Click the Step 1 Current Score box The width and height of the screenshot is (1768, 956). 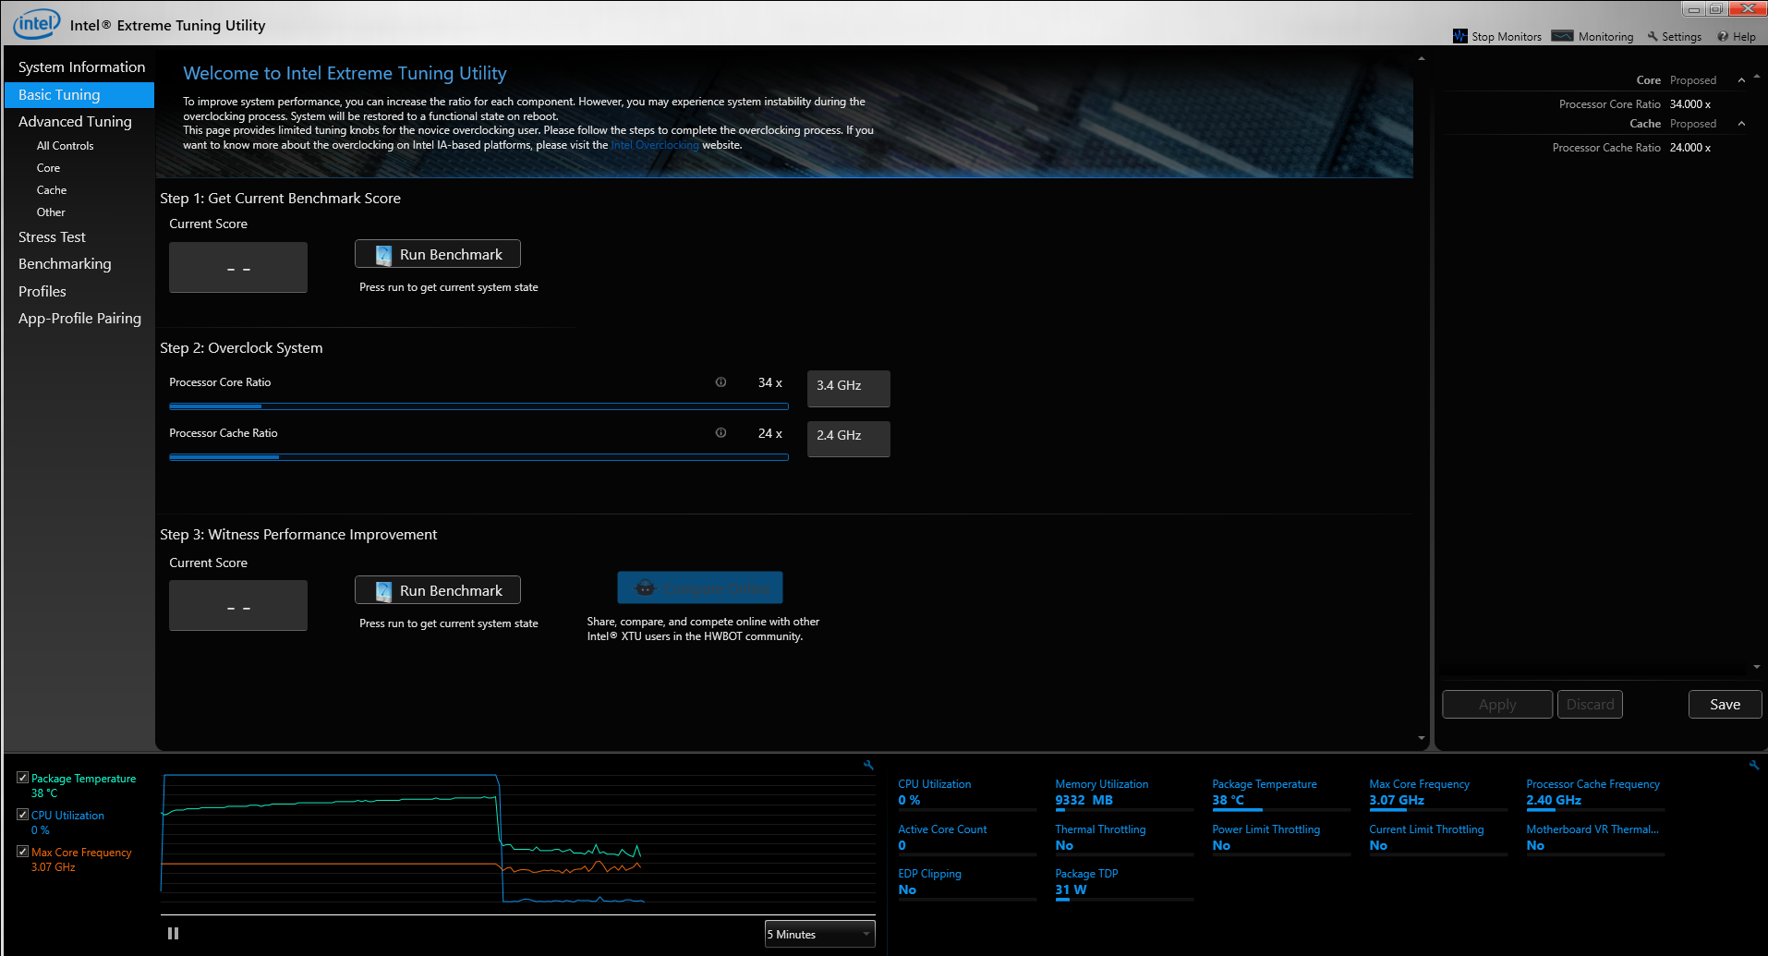click(x=237, y=268)
